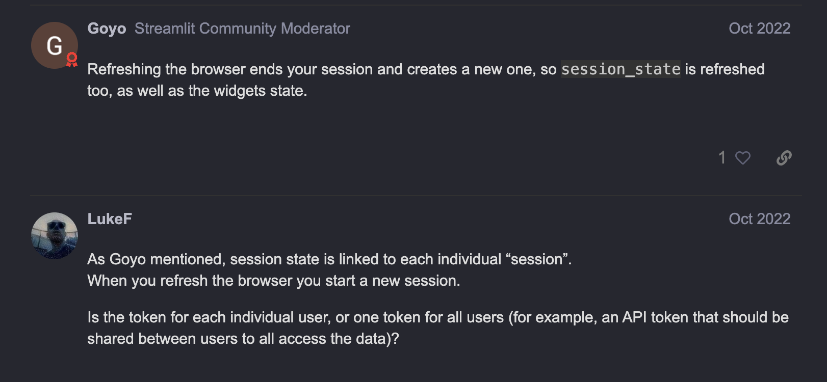The width and height of the screenshot is (827, 382).
Task: Like Goyo's post using the heart icon
Action: 743,158
